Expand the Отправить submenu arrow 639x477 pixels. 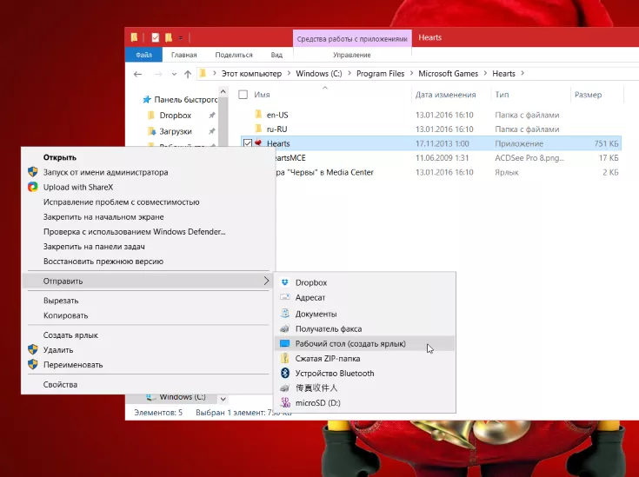[x=266, y=281]
